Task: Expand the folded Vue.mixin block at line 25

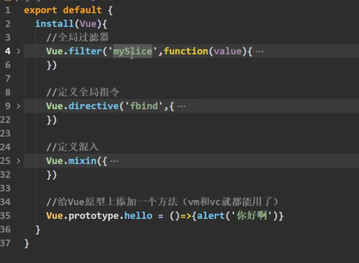Action: 19,161
